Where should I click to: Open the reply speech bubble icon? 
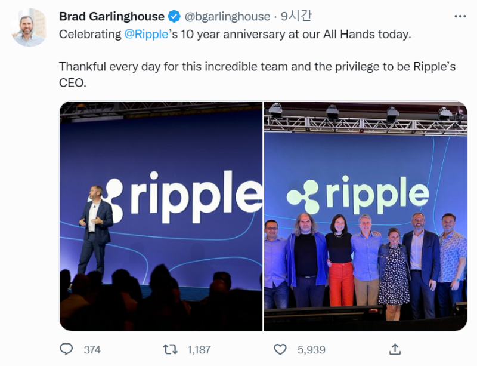[x=66, y=349]
